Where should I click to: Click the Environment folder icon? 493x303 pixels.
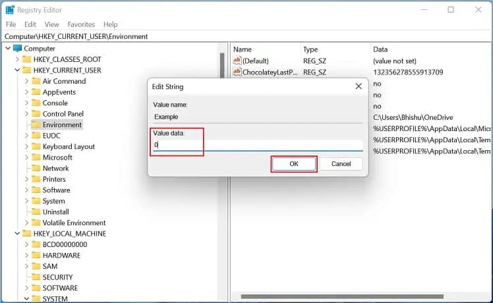(36, 124)
